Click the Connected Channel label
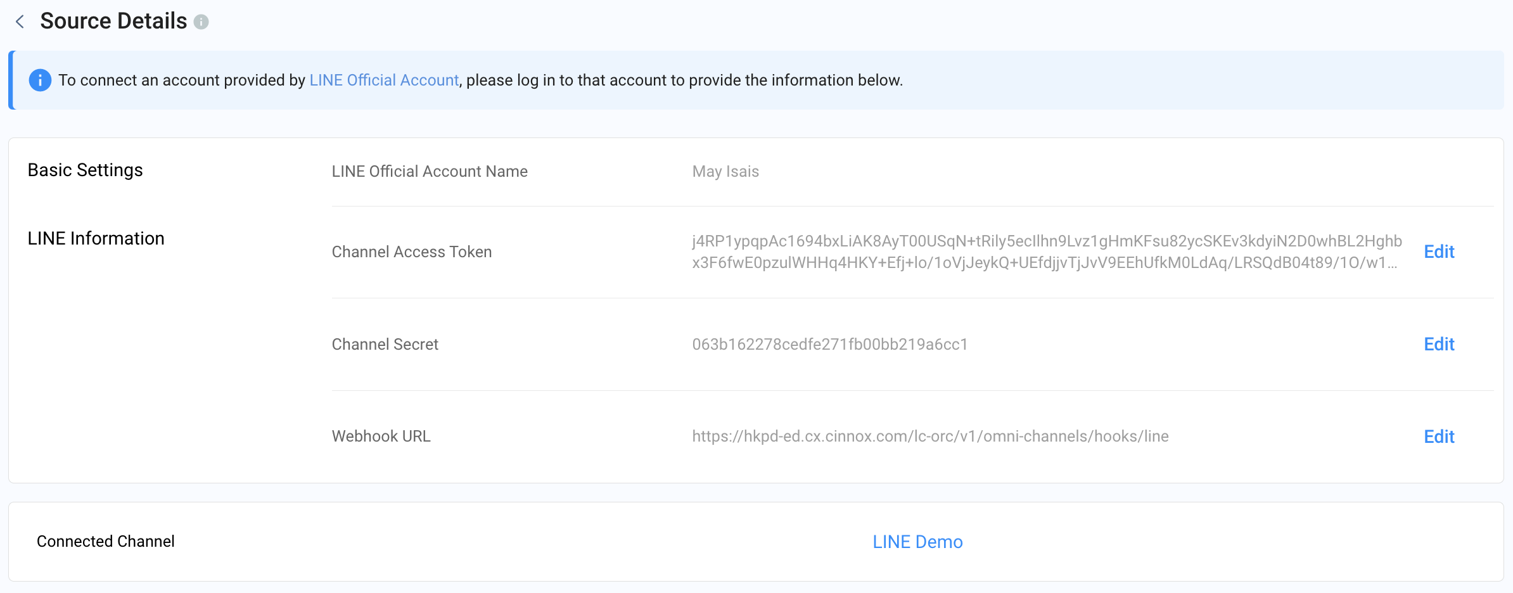 pos(106,542)
